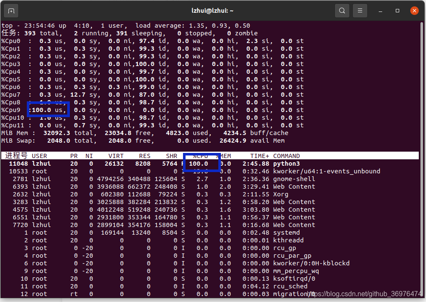The width and height of the screenshot is (426, 302).
Task: Click the lzhui@lzhui window title
Action: 212,11
